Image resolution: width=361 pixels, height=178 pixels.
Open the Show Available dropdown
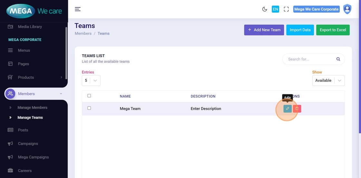328,80
